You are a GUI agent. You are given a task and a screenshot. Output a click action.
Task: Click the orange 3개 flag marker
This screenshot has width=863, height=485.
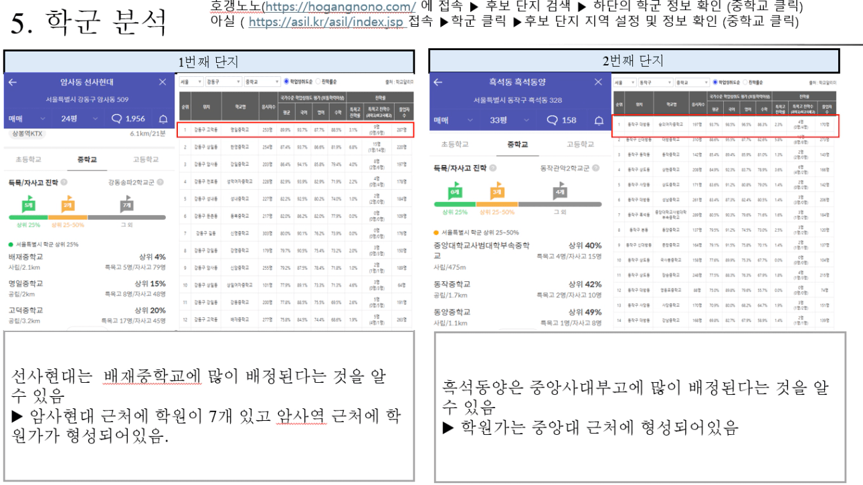tap(497, 191)
